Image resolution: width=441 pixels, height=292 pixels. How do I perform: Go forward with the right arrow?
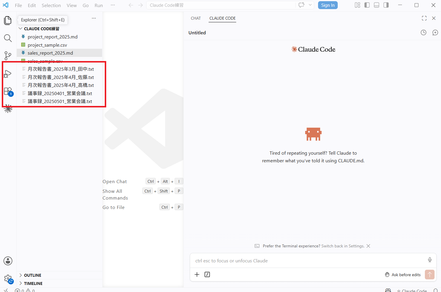tap(141, 5)
